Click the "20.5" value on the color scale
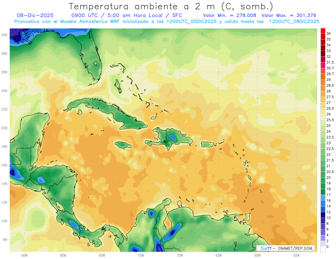Image resolution: width=336 pixels, height=259 pixels. point(330,172)
